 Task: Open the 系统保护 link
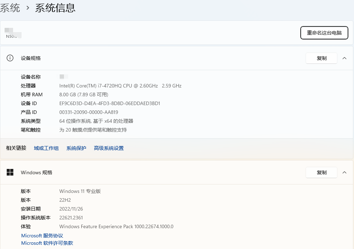76,148
